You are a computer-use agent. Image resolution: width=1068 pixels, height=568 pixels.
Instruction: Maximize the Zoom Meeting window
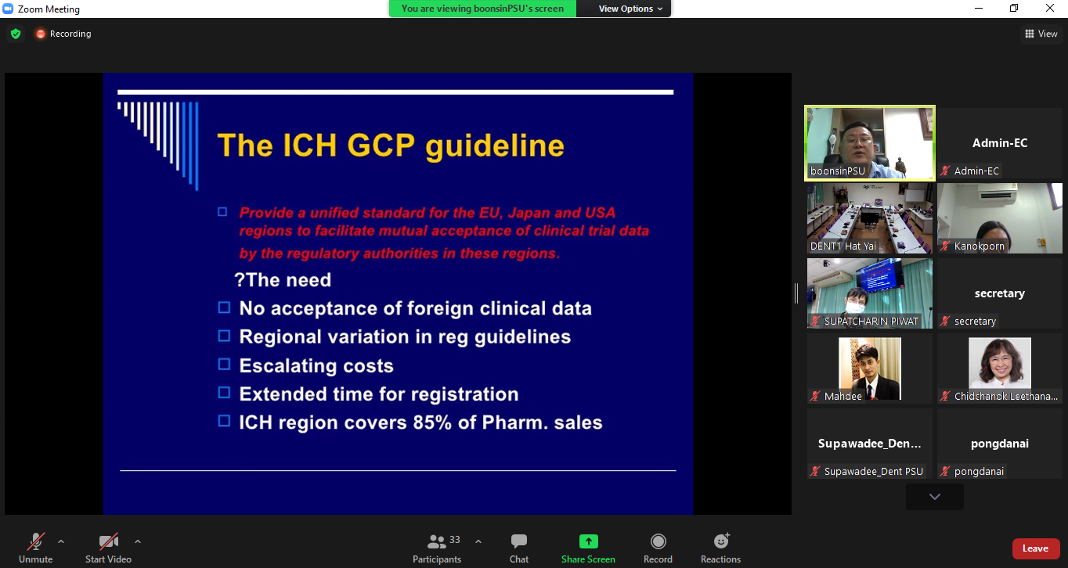pyautogui.click(x=1014, y=9)
